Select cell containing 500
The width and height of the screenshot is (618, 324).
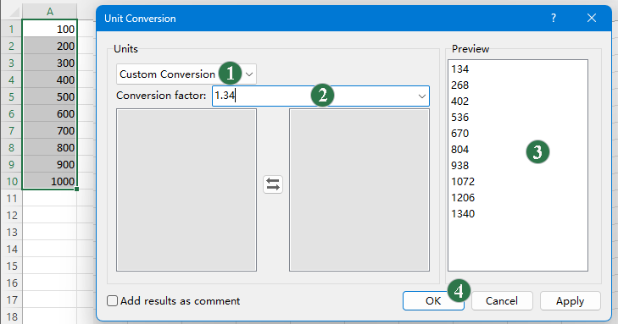pyautogui.click(x=50, y=96)
